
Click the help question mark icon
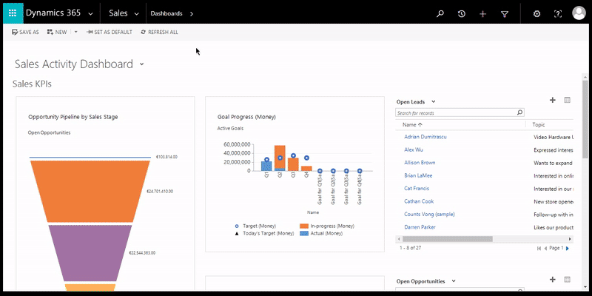pos(558,13)
